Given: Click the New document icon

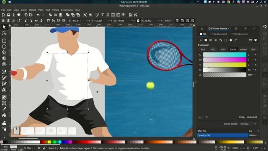Looking at the screenshot, I should point(3,15).
